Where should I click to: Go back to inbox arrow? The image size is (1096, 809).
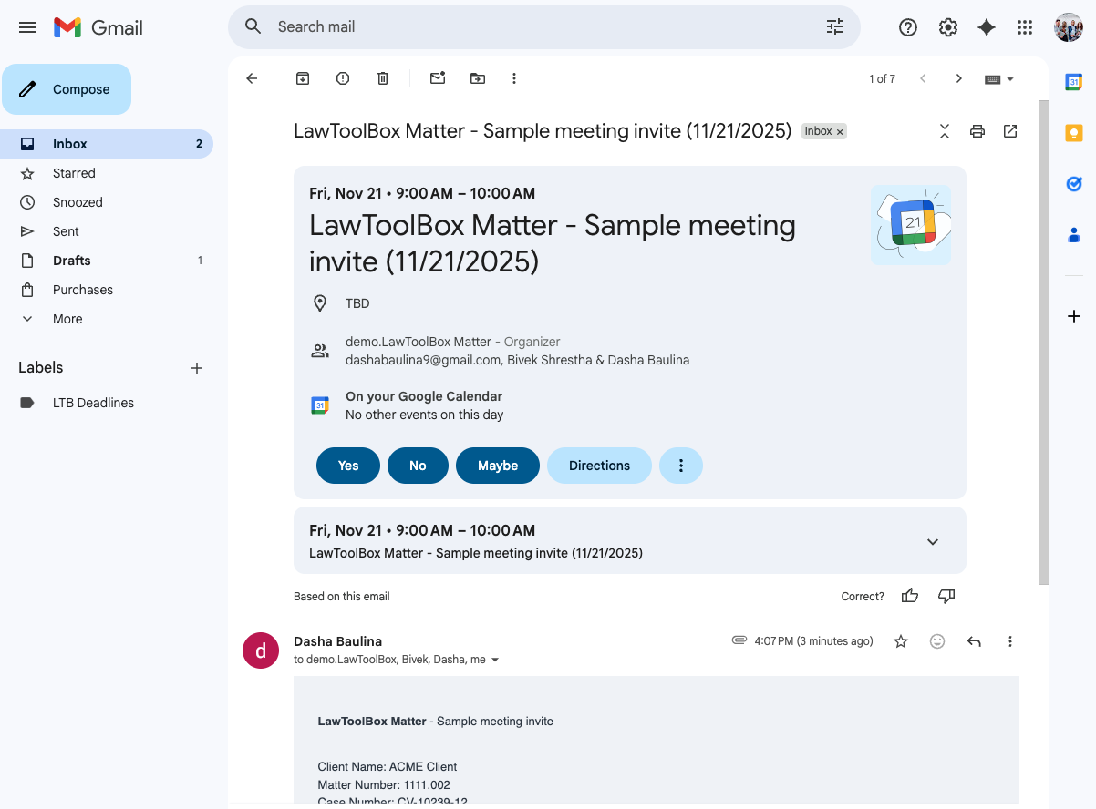coord(253,78)
